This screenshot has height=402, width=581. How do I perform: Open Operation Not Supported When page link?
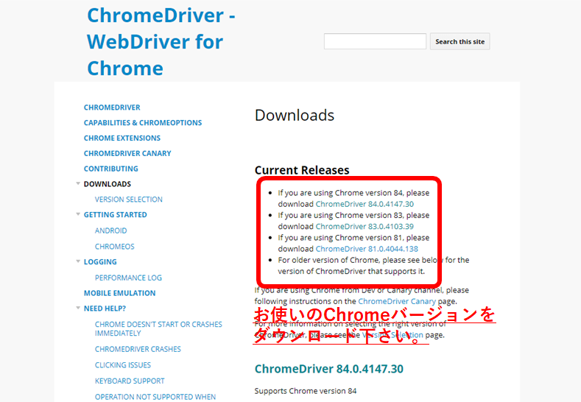(155, 397)
